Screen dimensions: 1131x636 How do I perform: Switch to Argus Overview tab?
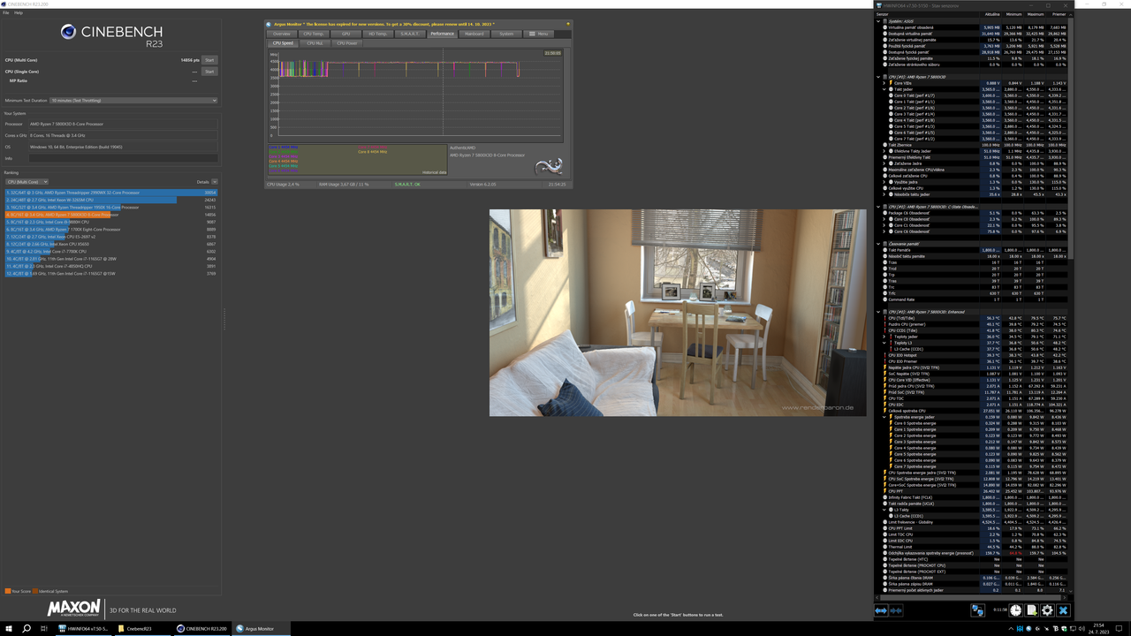point(282,34)
